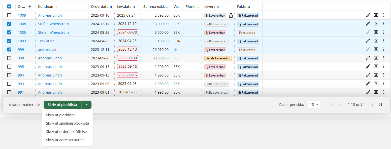391x149 pixels.
Task: Select Skriv ut adressetiketter menu option
Action: [x=65, y=140]
